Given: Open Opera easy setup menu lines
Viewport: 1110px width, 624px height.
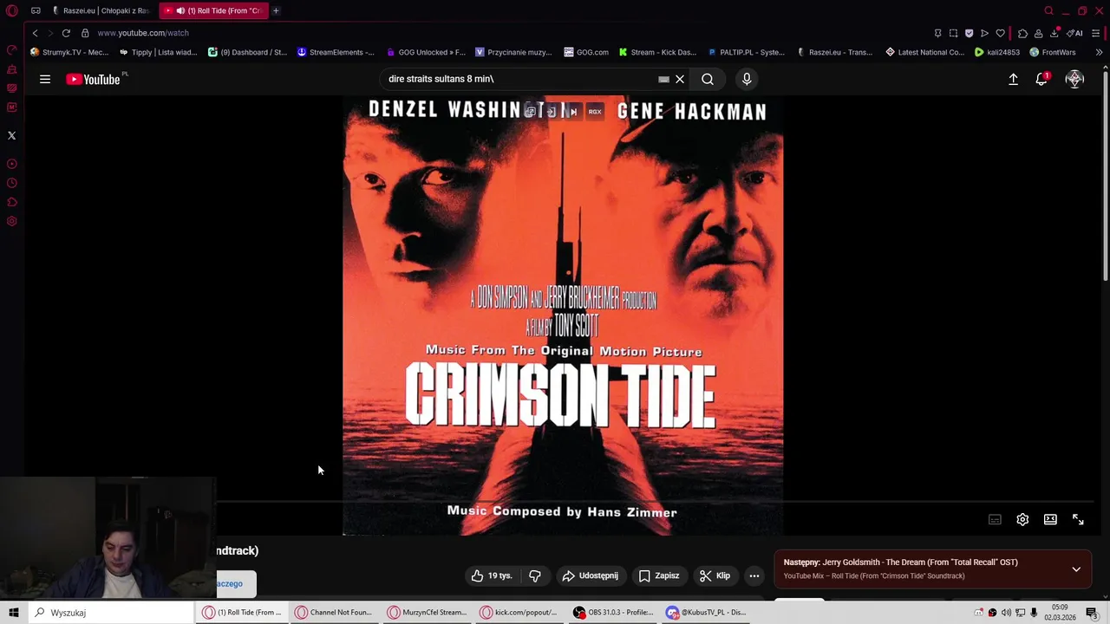Looking at the screenshot, I should point(1096,33).
